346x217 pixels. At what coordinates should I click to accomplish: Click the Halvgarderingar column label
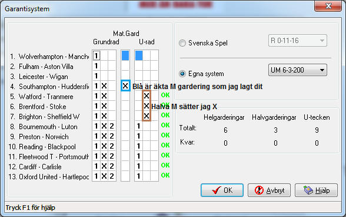[274, 117]
